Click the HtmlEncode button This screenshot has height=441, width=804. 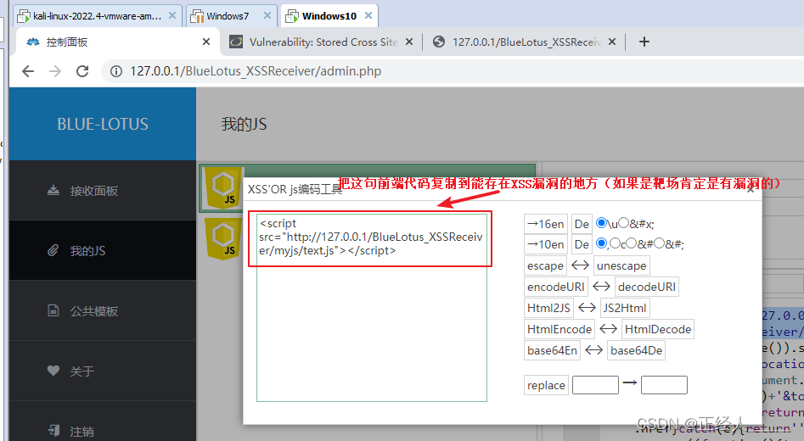point(559,329)
